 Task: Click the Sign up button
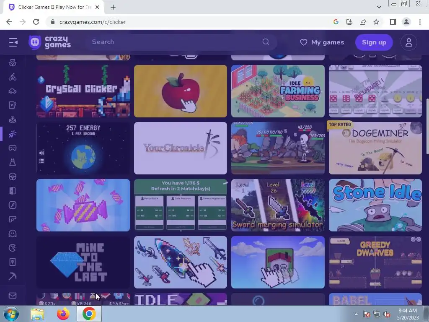pos(374,42)
